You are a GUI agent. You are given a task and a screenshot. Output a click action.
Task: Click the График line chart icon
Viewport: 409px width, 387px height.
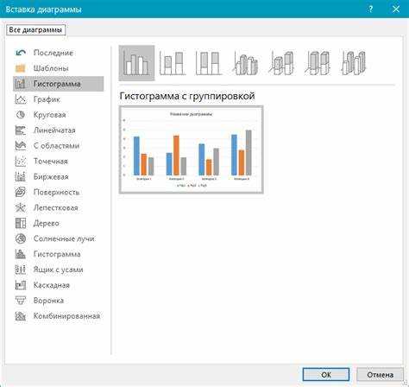(x=21, y=99)
